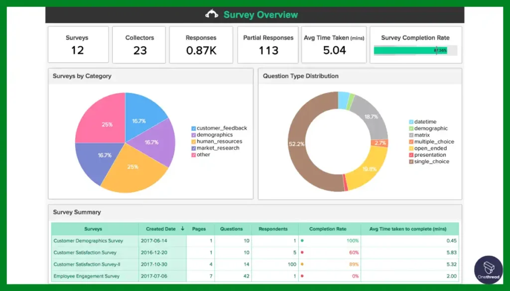Toggle datetime legend checkbox

pyautogui.click(x=411, y=122)
